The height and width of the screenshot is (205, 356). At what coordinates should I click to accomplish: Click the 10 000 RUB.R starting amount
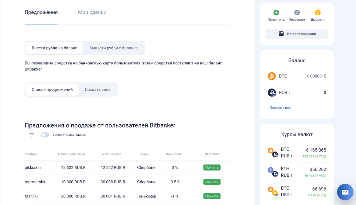tap(73, 182)
